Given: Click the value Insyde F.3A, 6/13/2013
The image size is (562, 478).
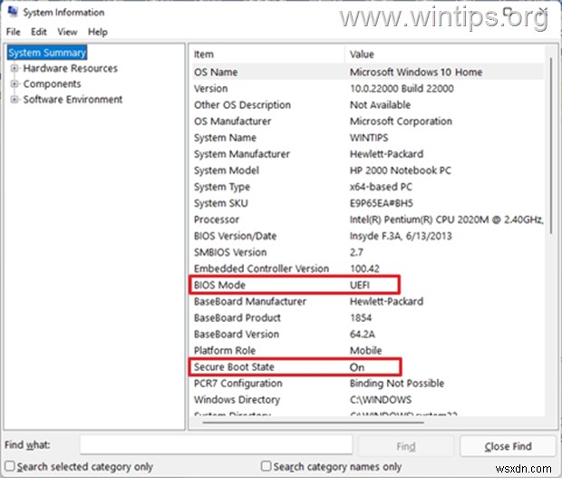Looking at the screenshot, I should click(x=401, y=236).
